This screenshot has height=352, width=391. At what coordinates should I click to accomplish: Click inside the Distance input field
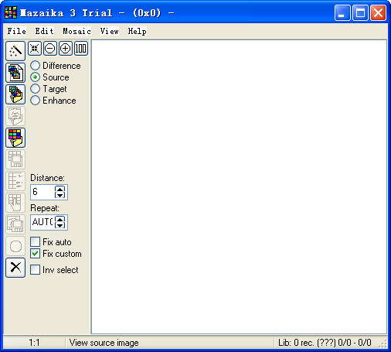pos(42,192)
